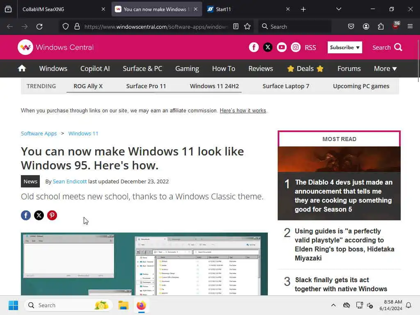This screenshot has height=315, width=420.
Task: Open Firefox View button in tab bar
Action: (8, 9)
